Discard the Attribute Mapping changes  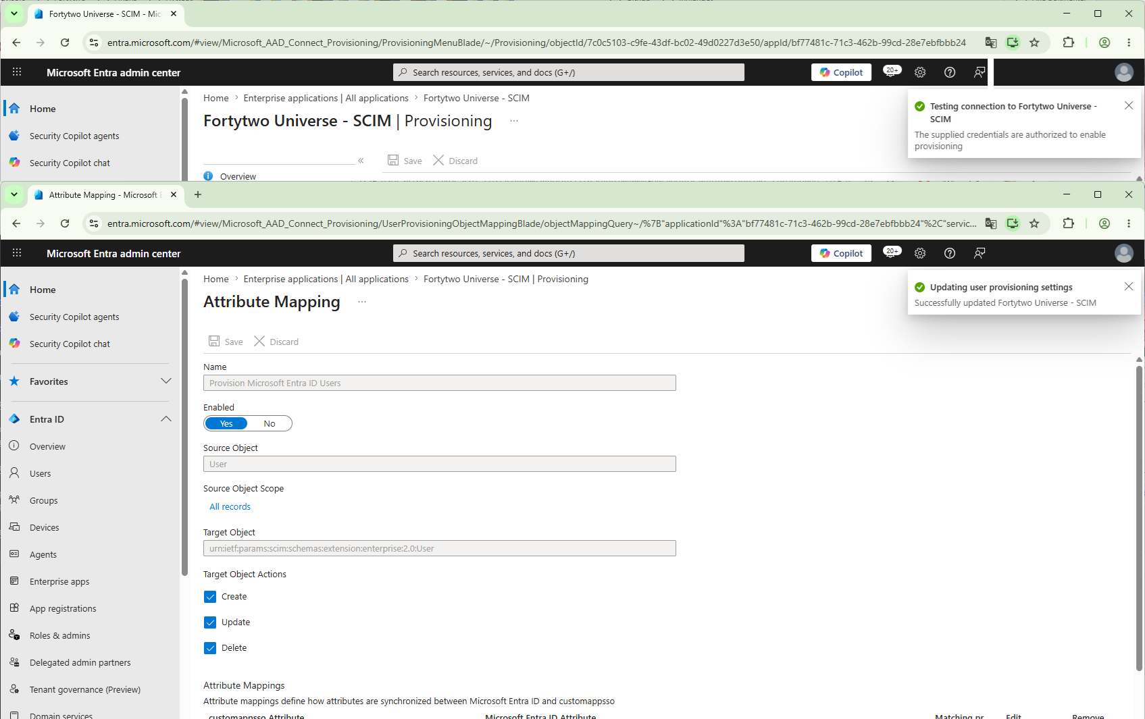tap(276, 342)
